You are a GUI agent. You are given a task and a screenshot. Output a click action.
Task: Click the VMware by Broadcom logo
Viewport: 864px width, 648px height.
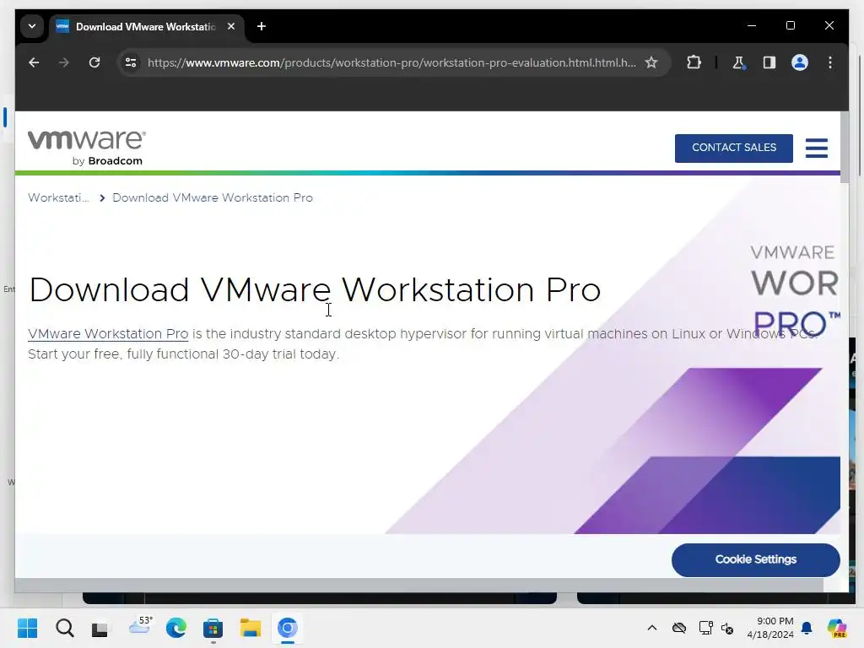(x=87, y=148)
